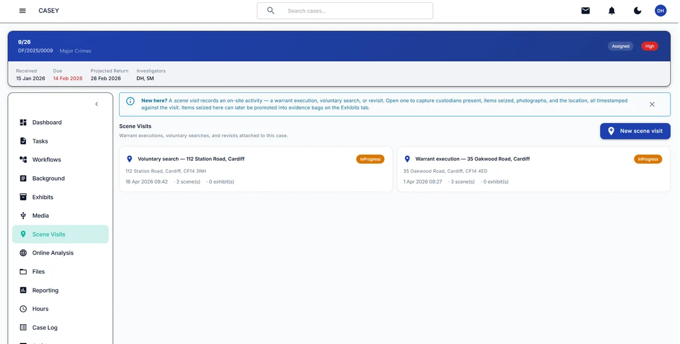Open the hamburger navigation menu

[x=23, y=11]
